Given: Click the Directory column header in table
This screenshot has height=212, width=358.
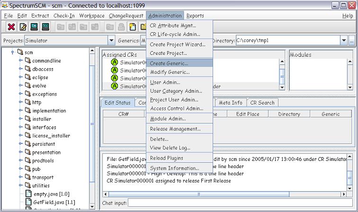Looking at the screenshot, I should coord(289,114).
